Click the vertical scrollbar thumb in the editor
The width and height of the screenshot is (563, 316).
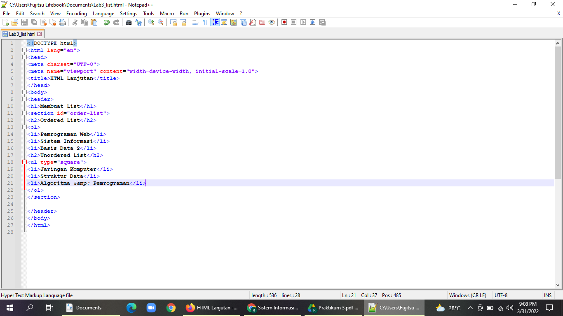pos(558,112)
